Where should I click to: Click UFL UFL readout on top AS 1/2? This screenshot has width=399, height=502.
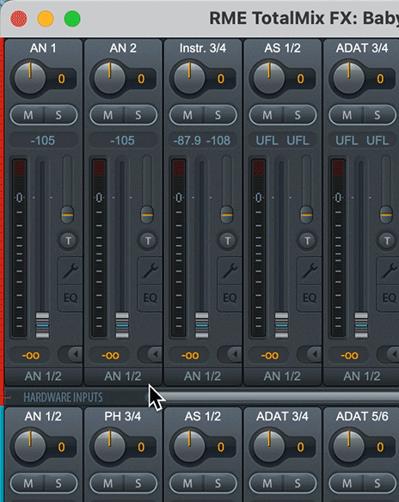(x=282, y=141)
